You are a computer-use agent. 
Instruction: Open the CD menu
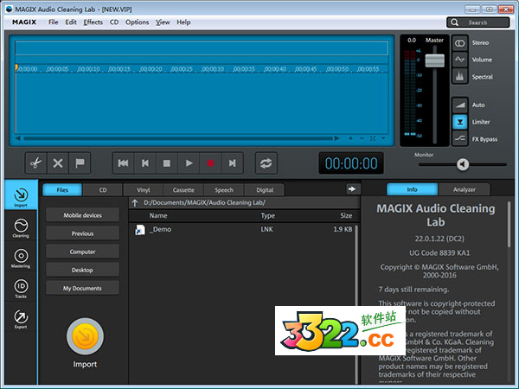pos(114,22)
